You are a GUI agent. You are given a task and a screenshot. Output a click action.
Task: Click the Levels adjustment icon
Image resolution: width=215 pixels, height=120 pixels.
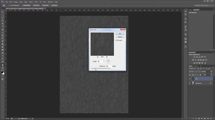point(197,57)
